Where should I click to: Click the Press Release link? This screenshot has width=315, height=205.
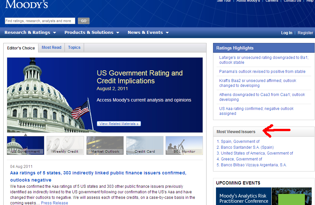click(54, 203)
